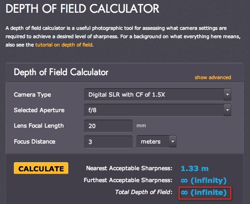Click the mm unit text
This screenshot has height=204, width=250.
(141, 126)
